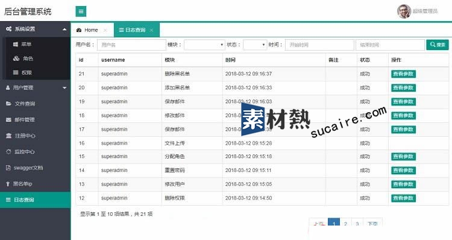Viewport: 452px width, 240px height.
Task: View parameters for log id 21
Action: pyautogui.click(x=403, y=74)
